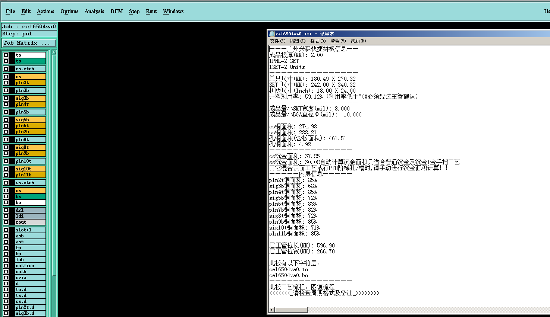Click Notepad horizontal scrollbar left arrow
Viewport: 550px width, 317px height.
pyautogui.click(x=272, y=310)
